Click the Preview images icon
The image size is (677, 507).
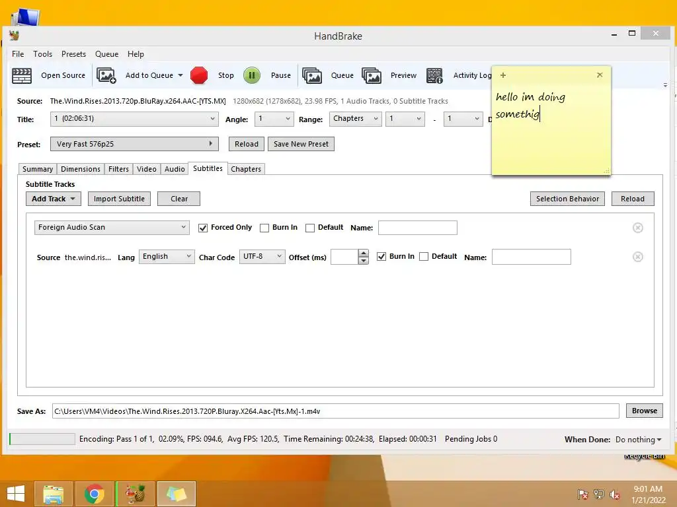pyautogui.click(x=372, y=75)
